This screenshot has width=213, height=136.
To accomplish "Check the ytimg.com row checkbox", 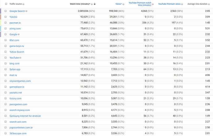I will 6,28.
